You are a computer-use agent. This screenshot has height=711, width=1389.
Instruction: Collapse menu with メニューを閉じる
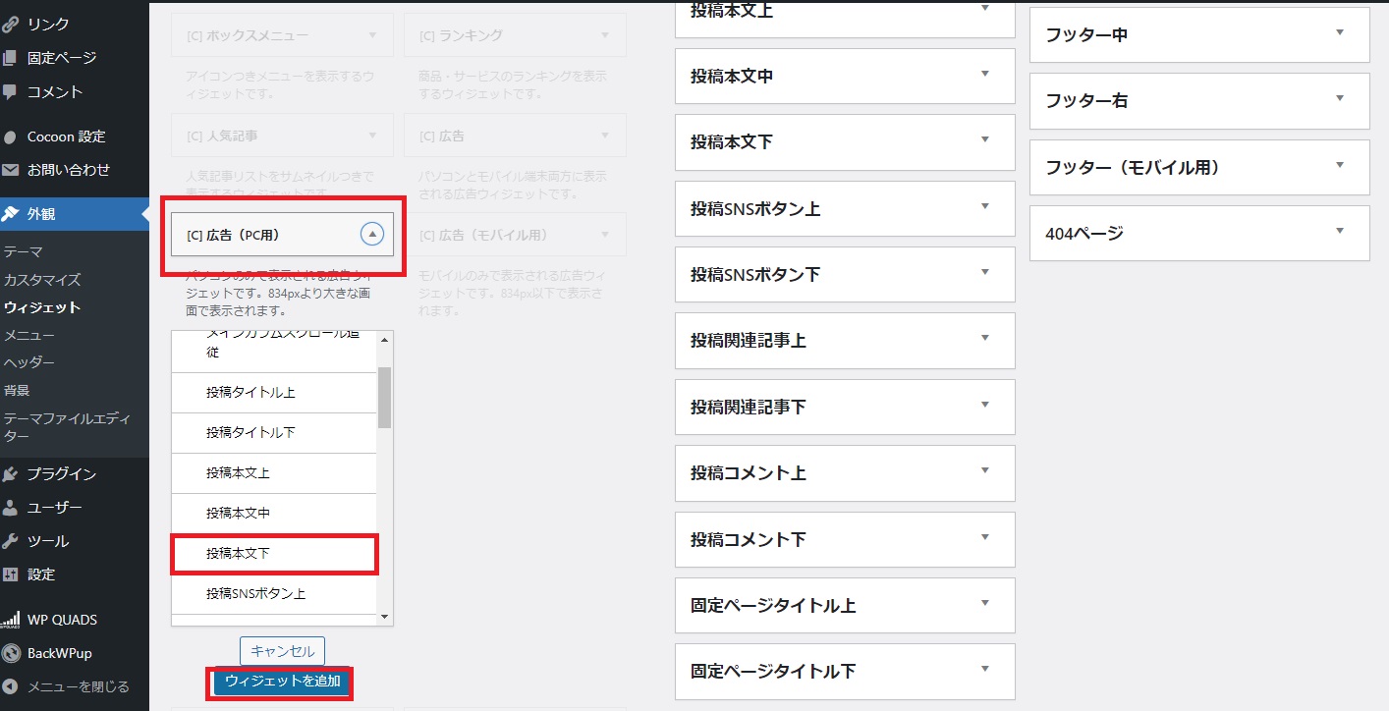[x=77, y=686]
